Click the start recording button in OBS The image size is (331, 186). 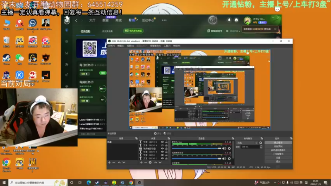pyautogui.click(x=278, y=146)
